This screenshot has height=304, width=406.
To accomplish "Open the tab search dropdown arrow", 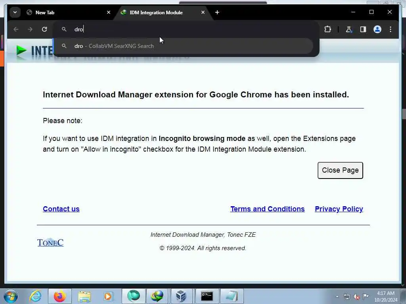I will [15, 12].
